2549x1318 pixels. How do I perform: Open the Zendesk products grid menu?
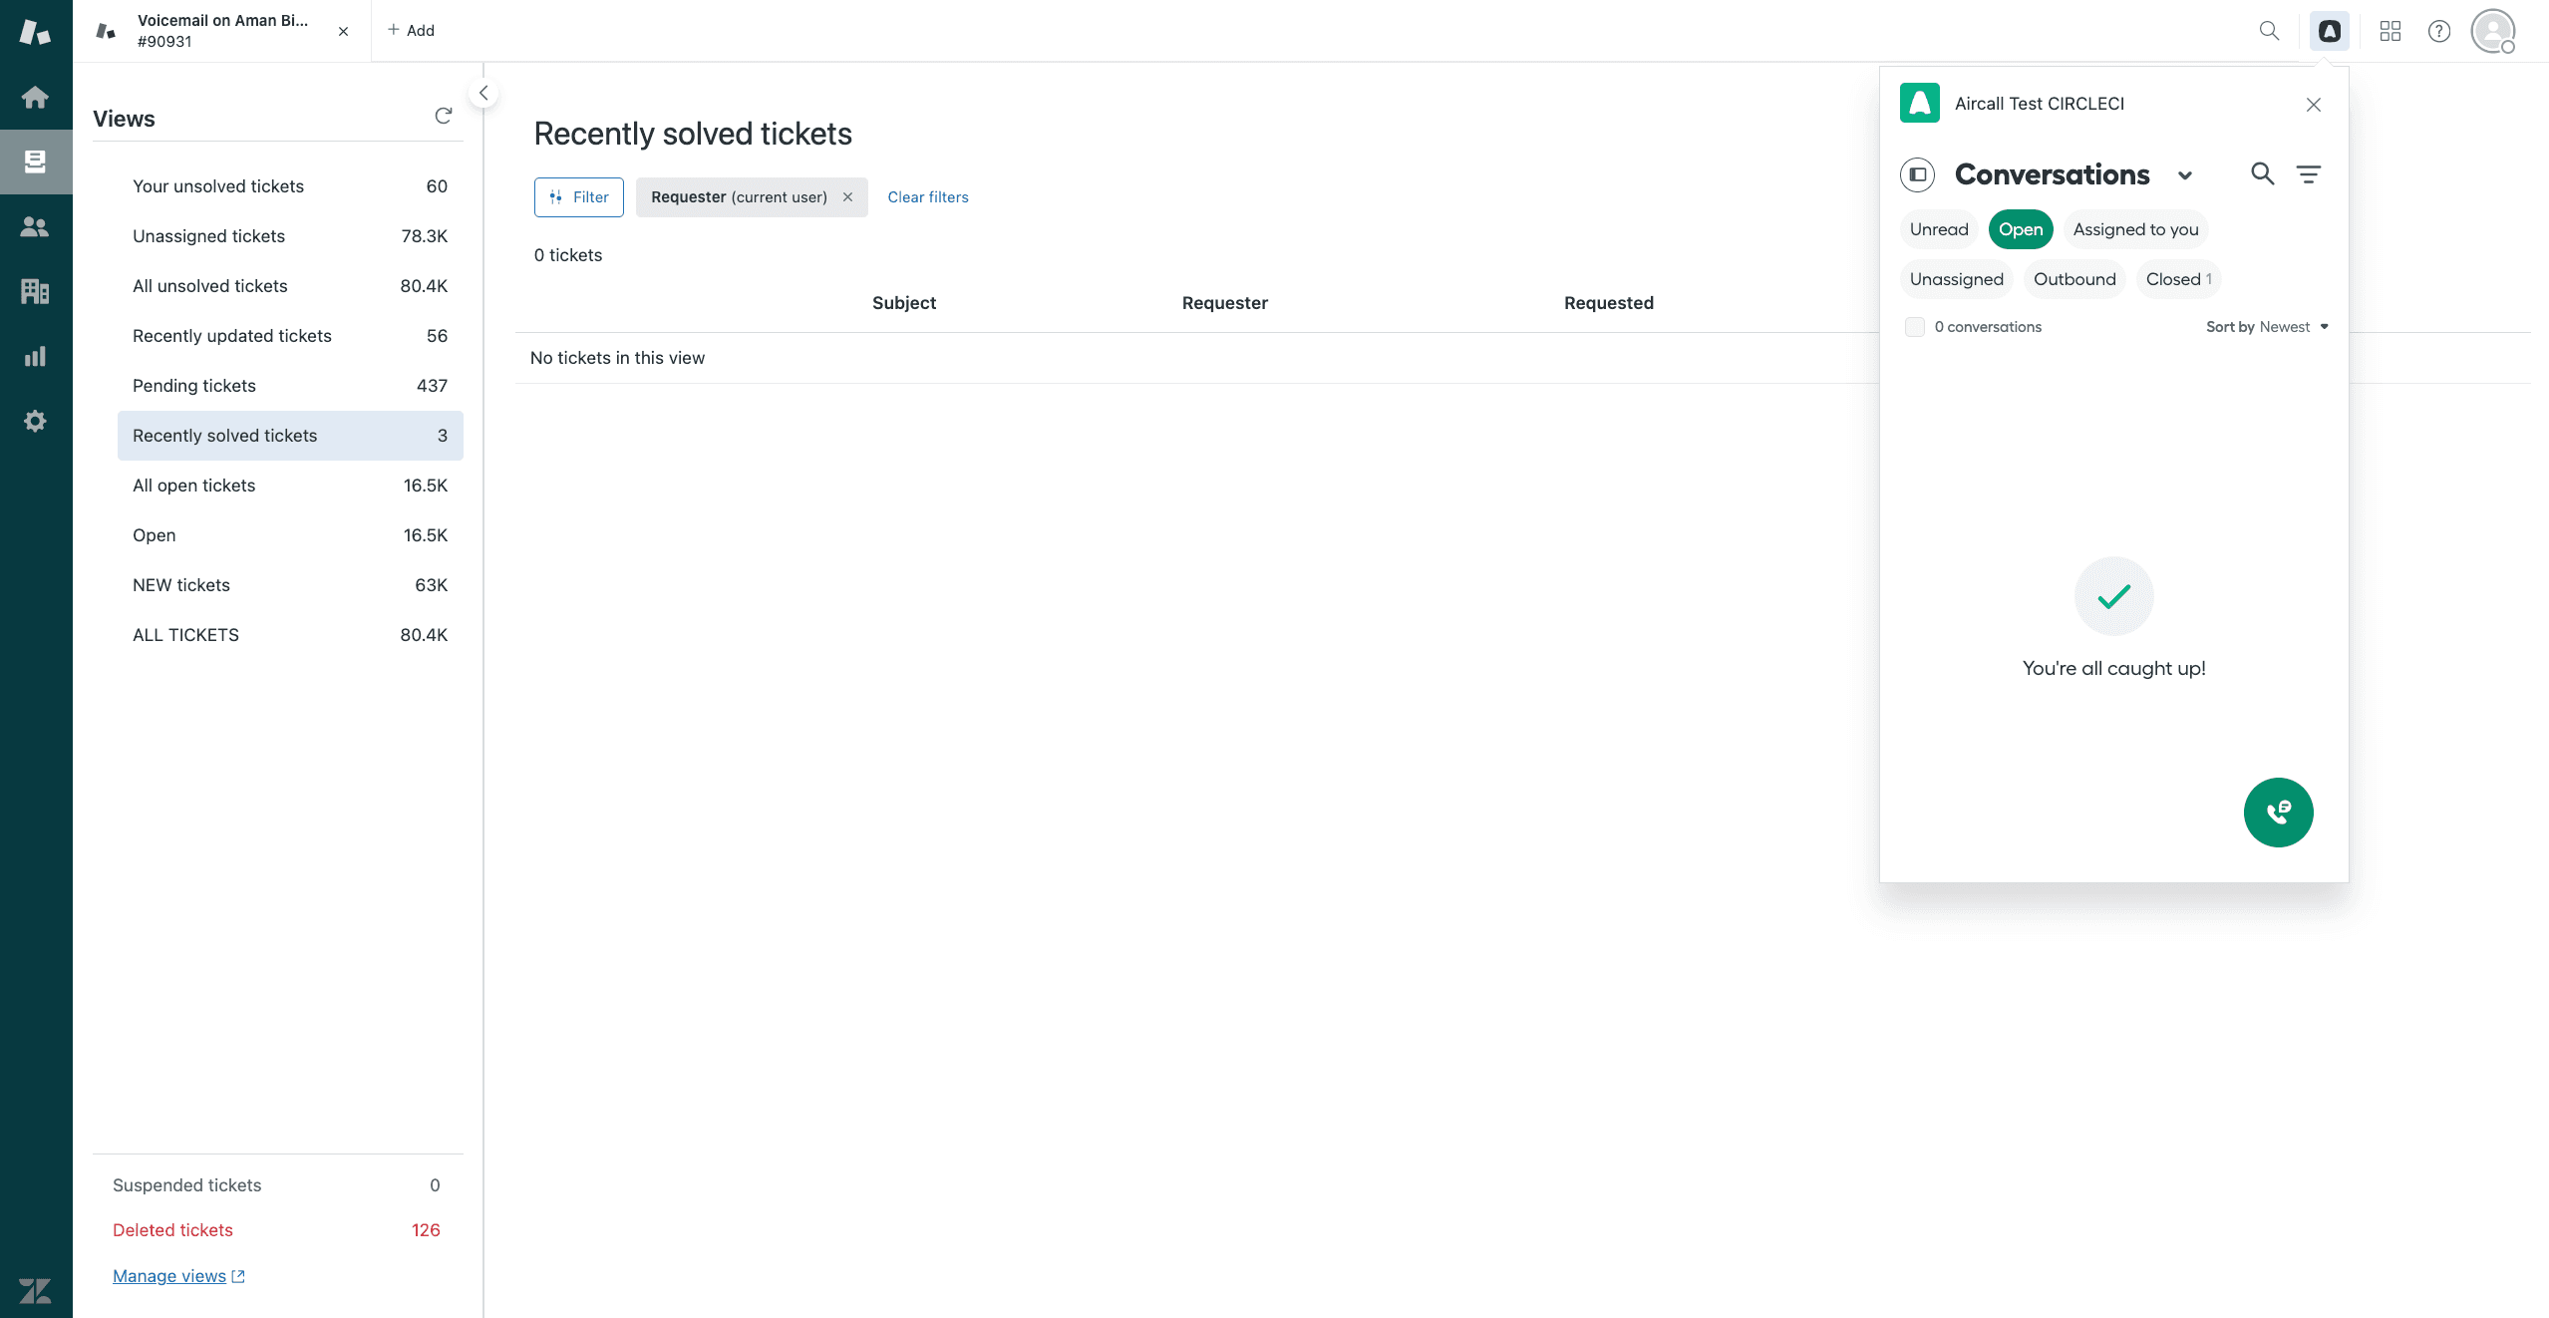click(2389, 31)
